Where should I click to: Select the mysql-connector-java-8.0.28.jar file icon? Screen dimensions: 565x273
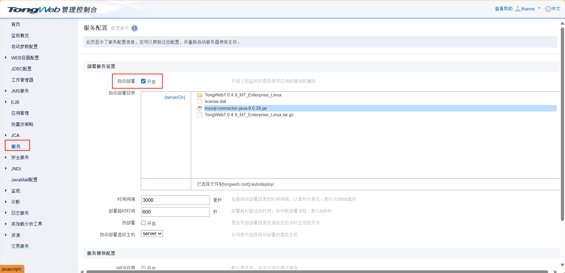click(x=199, y=108)
